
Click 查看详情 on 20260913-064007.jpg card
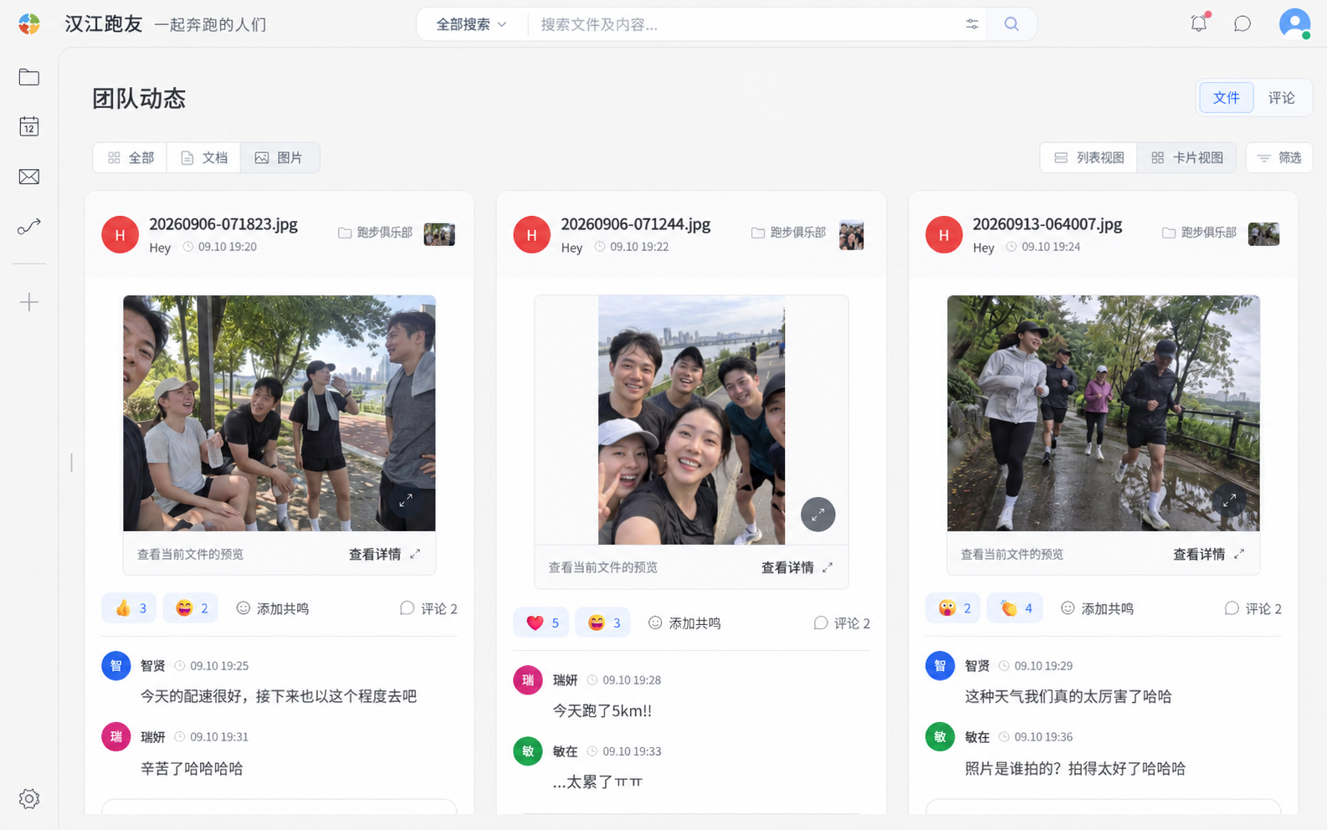[1208, 554]
